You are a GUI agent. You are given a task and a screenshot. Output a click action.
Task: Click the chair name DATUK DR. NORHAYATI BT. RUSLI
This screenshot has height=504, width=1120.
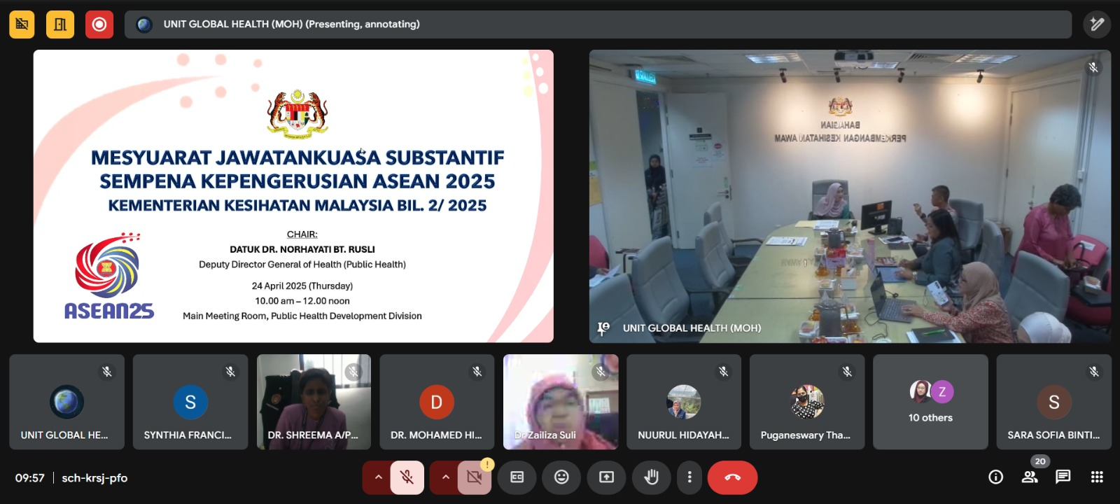[302, 249]
